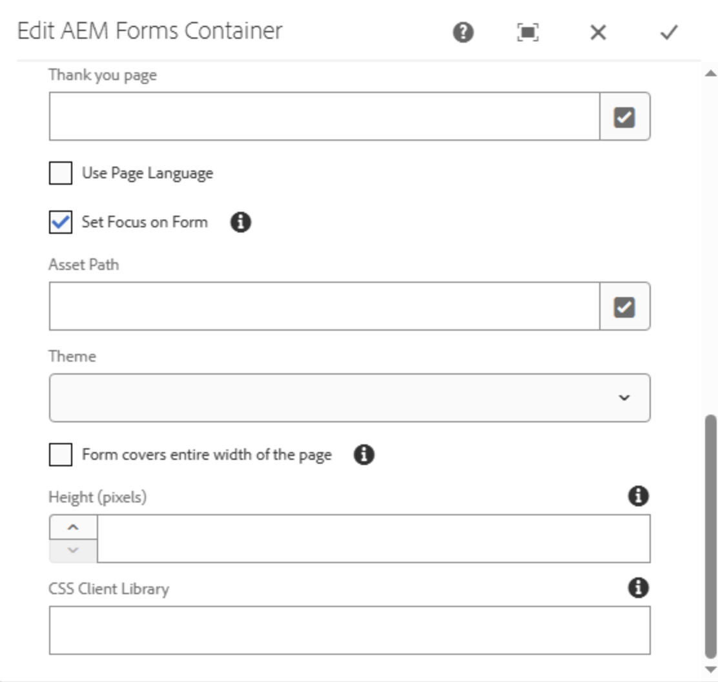Click the Edit AEM Forms Container title
The width and height of the screenshot is (718, 682).
tap(150, 31)
